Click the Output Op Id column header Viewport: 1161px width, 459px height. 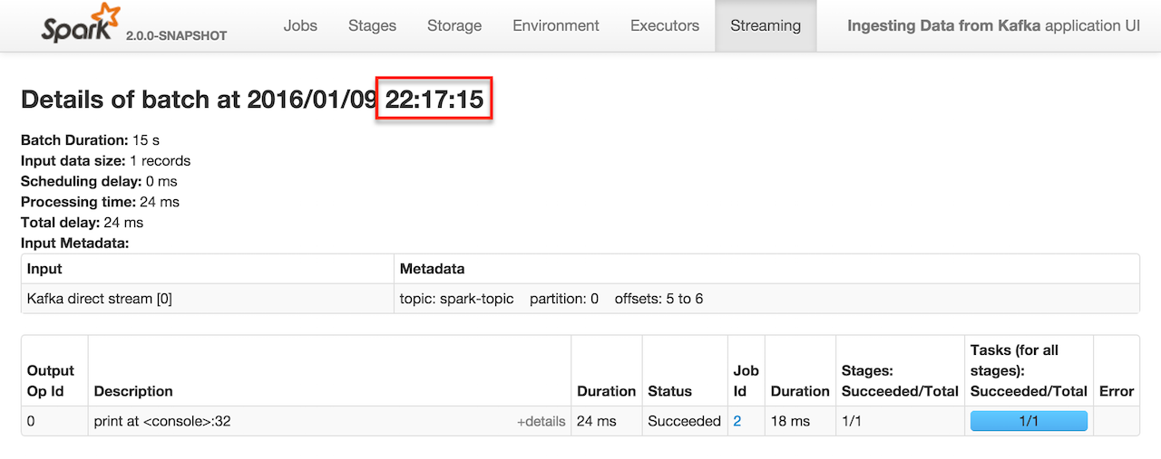(x=51, y=380)
